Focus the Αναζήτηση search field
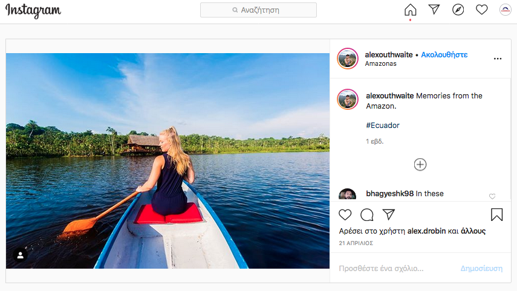 pos(258,10)
